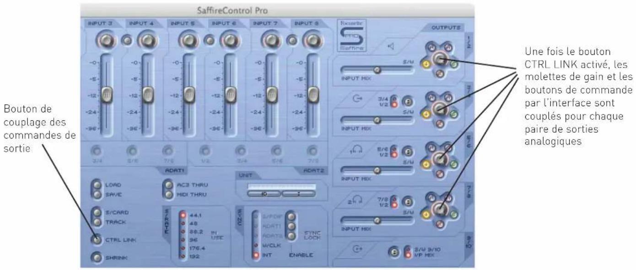
Task: Click the UNIT name display field
Action: click(281, 186)
